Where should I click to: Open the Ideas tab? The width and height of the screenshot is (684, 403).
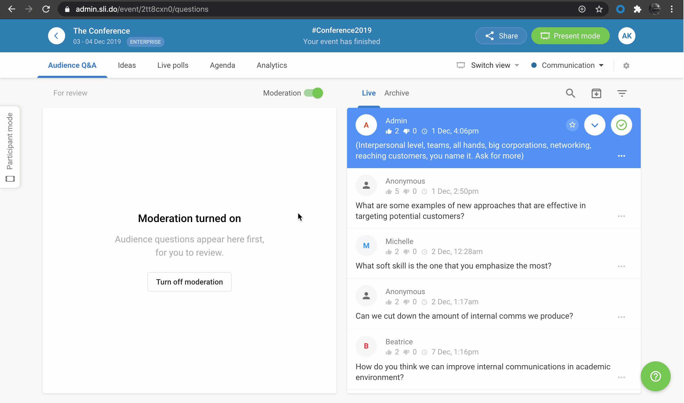[x=127, y=65]
